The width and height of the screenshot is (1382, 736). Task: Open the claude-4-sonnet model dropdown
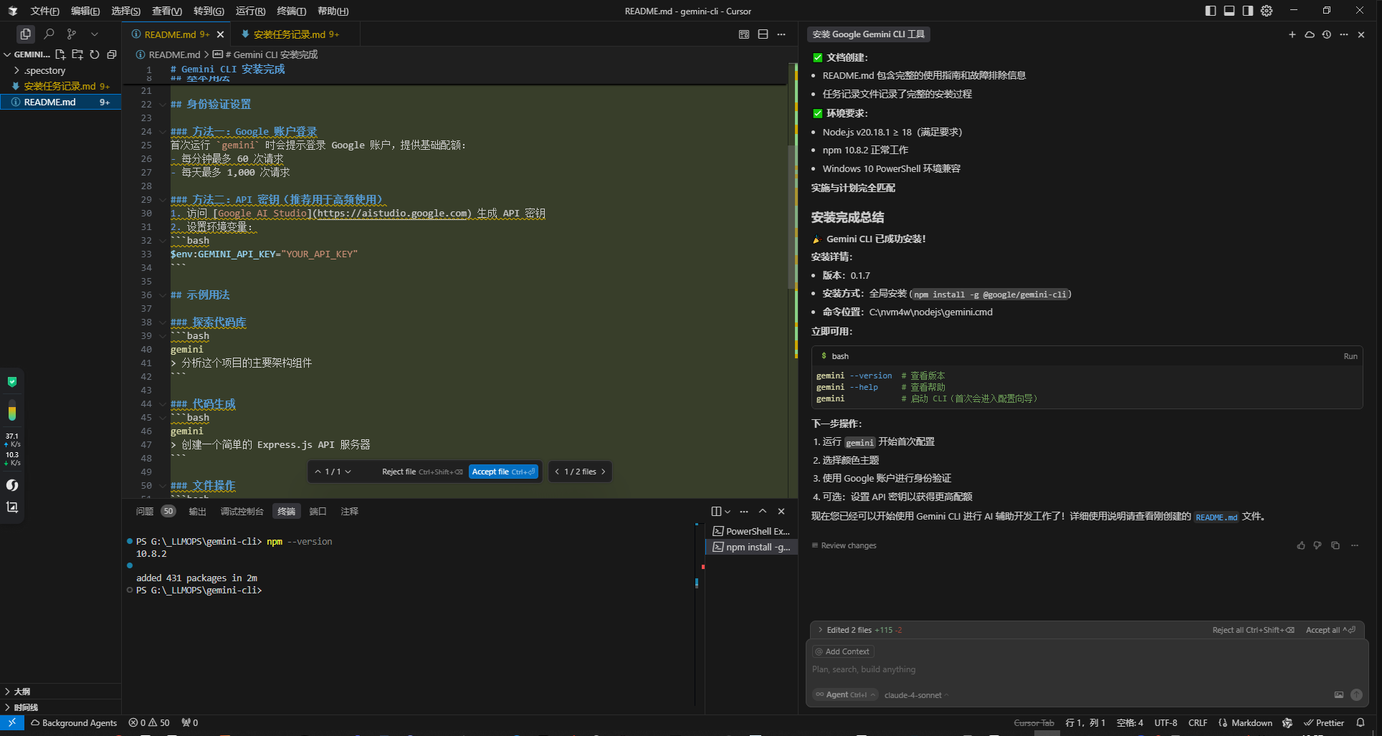916,695
